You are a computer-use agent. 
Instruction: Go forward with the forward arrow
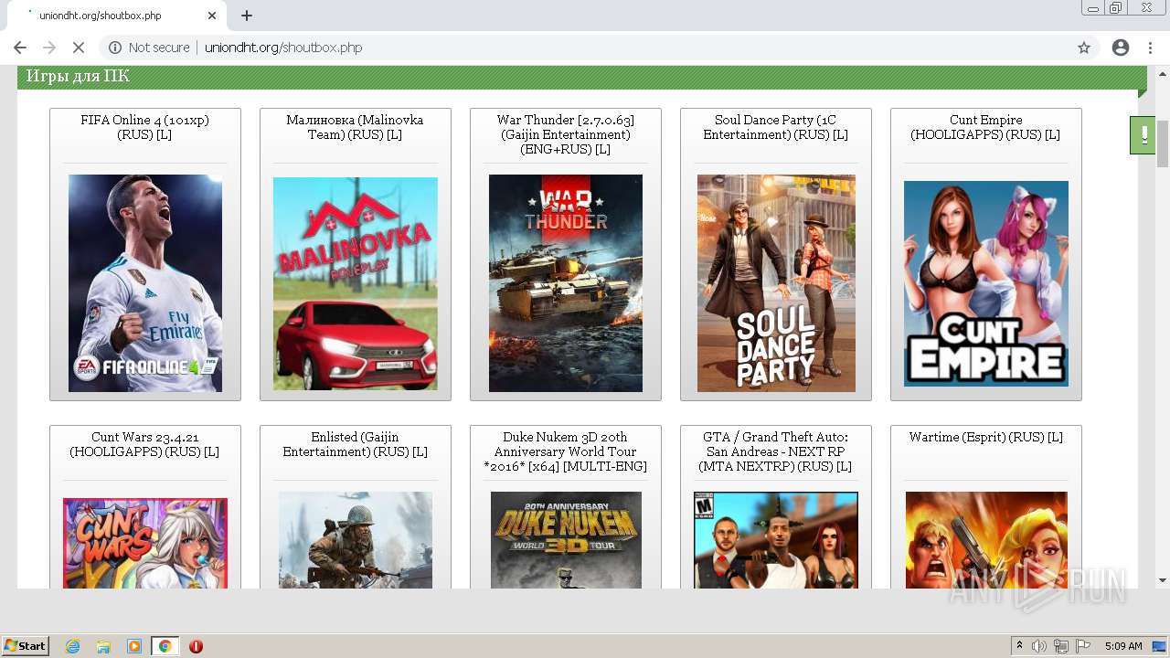(49, 48)
